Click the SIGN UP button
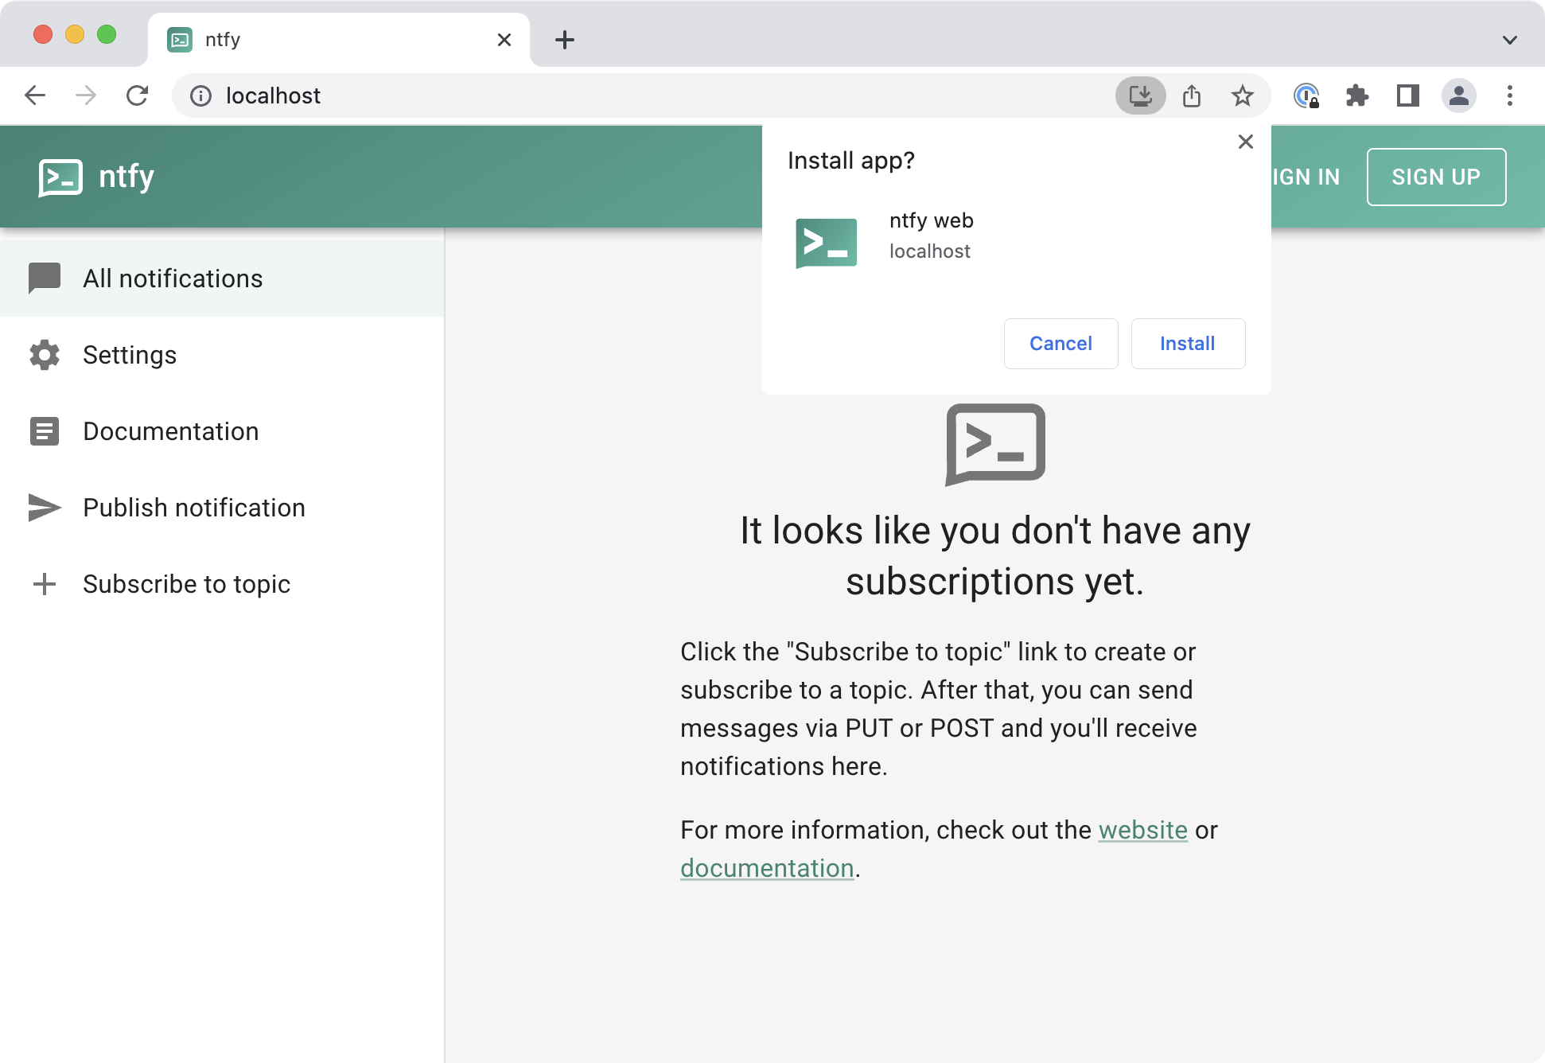Screen dimensions: 1545x1063 pyautogui.click(x=1435, y=177)
